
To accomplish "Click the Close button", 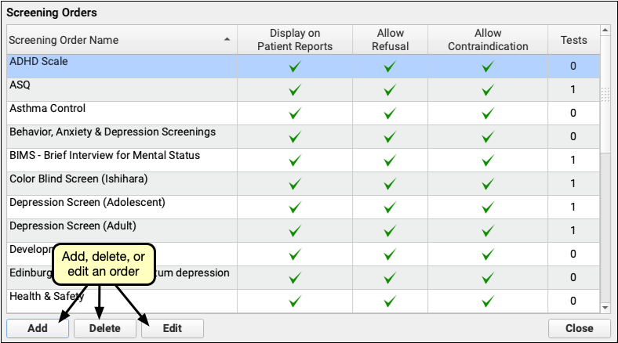I will [580, 328].
